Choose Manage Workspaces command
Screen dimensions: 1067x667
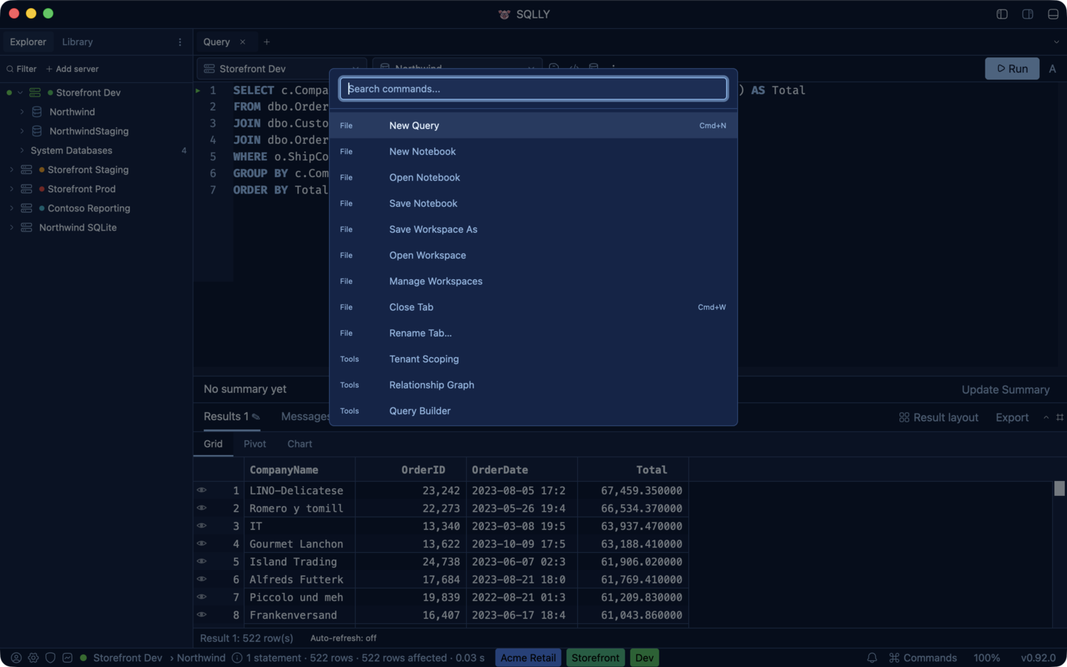[x=533, y=281]
